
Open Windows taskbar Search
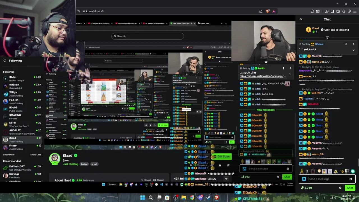pyautogui.click(x=151, y=198)
